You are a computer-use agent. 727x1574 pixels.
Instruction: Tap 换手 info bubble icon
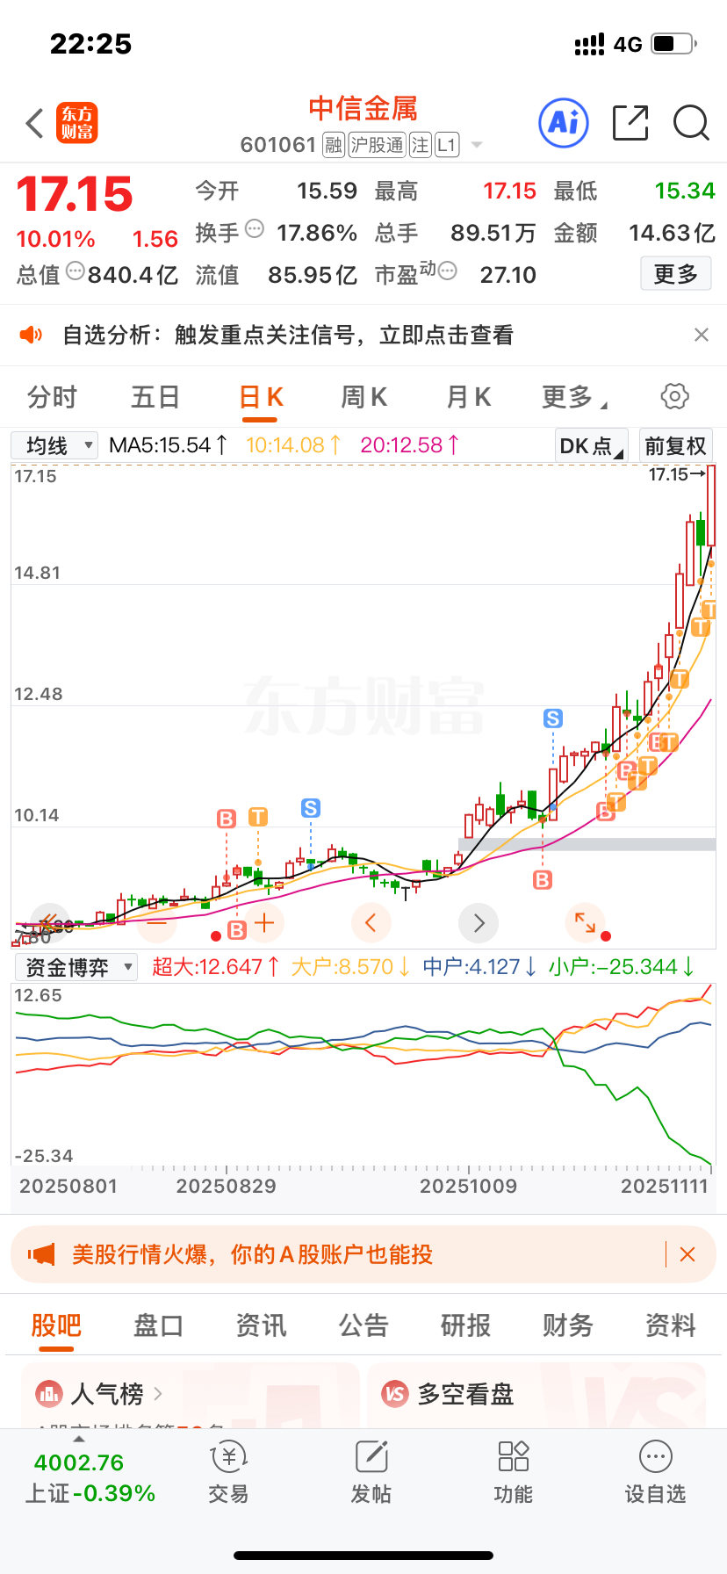point(255,228)
